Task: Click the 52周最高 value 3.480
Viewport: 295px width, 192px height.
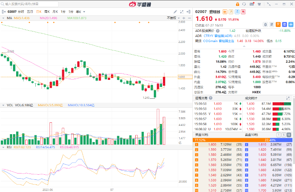Action: tap(256, 77)
